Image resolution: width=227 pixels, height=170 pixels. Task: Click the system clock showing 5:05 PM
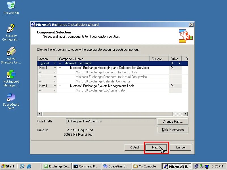click(217, 166)
